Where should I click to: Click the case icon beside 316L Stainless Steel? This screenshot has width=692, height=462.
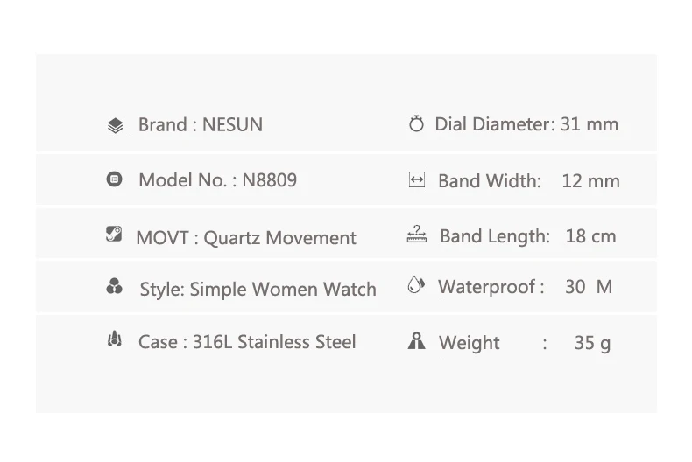click(114, 339)
